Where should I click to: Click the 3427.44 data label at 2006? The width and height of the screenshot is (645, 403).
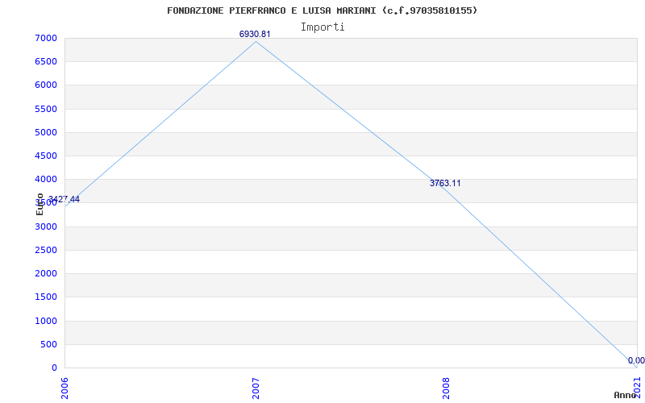point(64,199)
